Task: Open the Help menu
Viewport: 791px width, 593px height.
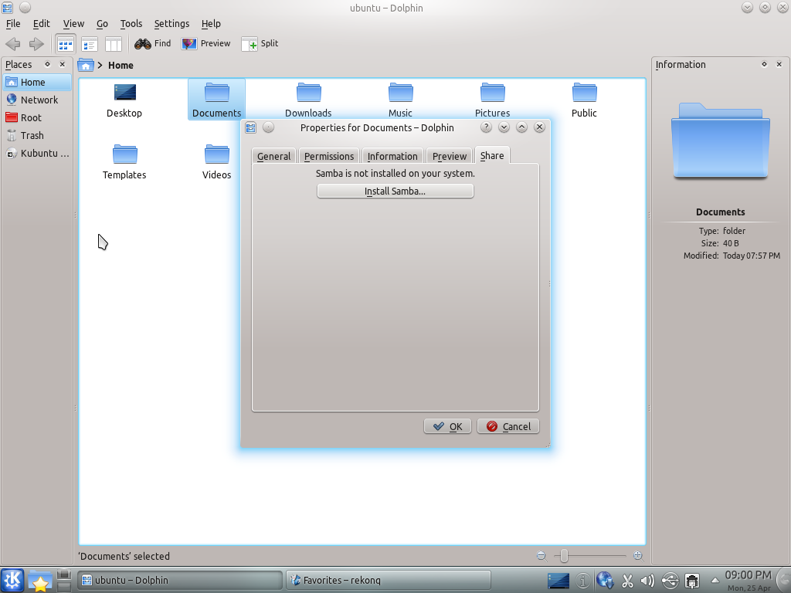Action: click(211, 24)
